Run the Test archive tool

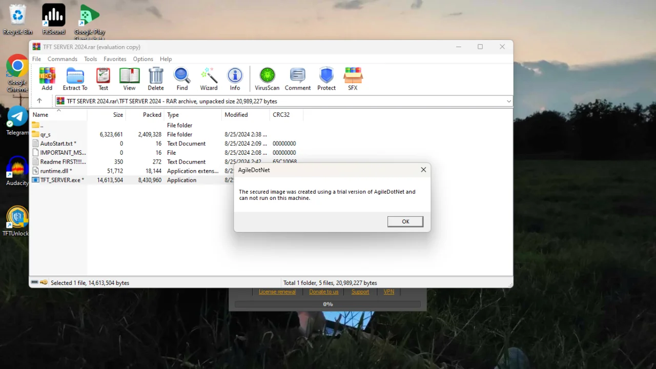click(103, 79)
